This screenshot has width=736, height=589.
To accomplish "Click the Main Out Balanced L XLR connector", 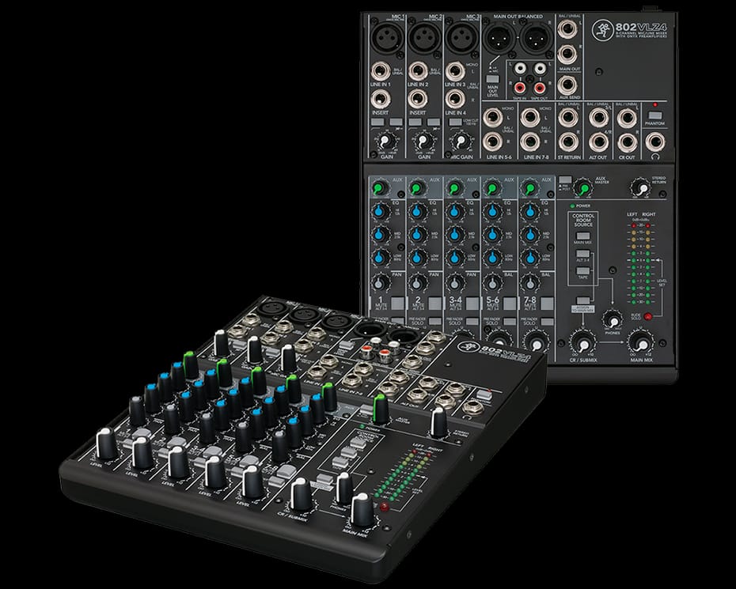I will click(499, 40).
